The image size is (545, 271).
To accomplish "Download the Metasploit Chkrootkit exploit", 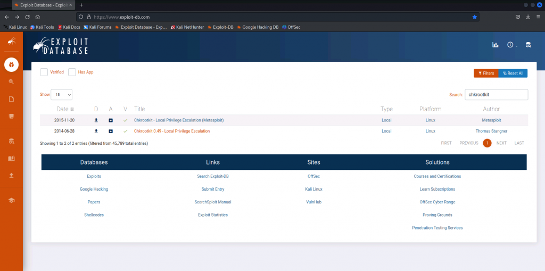I will pyautogui.click(x=96, y=120).
